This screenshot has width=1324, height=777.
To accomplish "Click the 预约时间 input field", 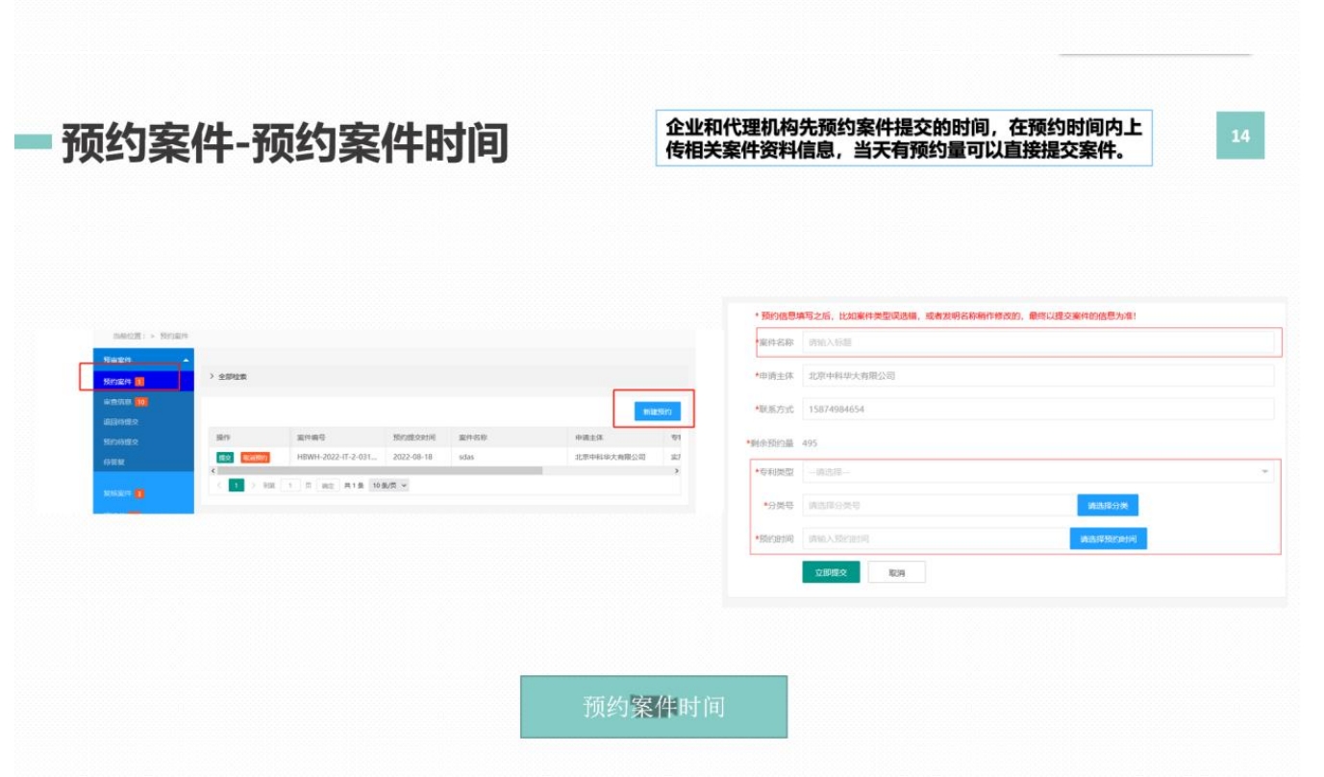I will pyautogui.click(x=936, y=539).
